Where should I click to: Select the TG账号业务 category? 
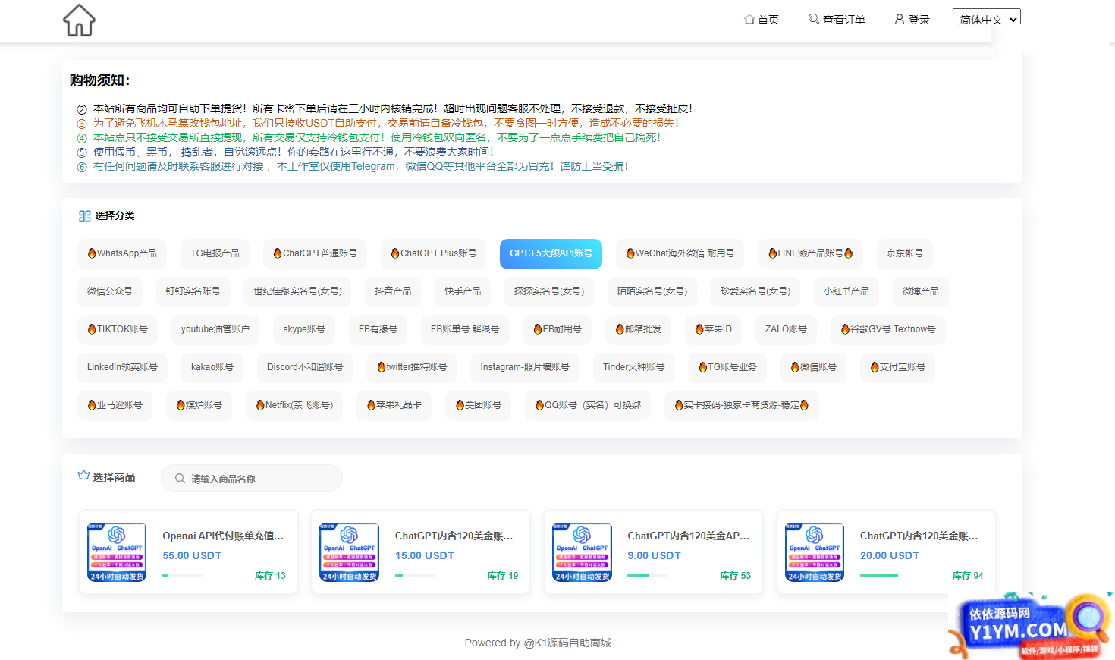click(727, 367)
